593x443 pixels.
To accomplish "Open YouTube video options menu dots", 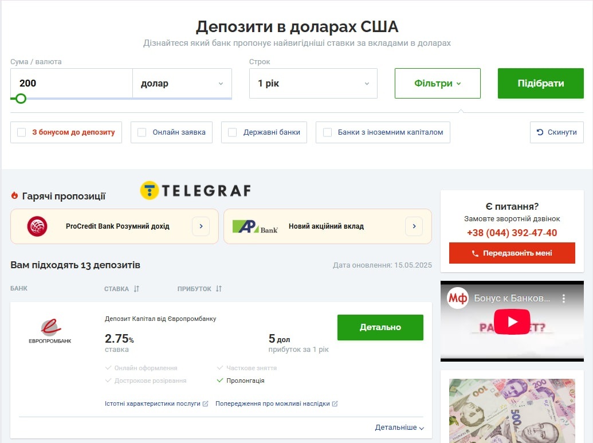I will click(564, 299).
